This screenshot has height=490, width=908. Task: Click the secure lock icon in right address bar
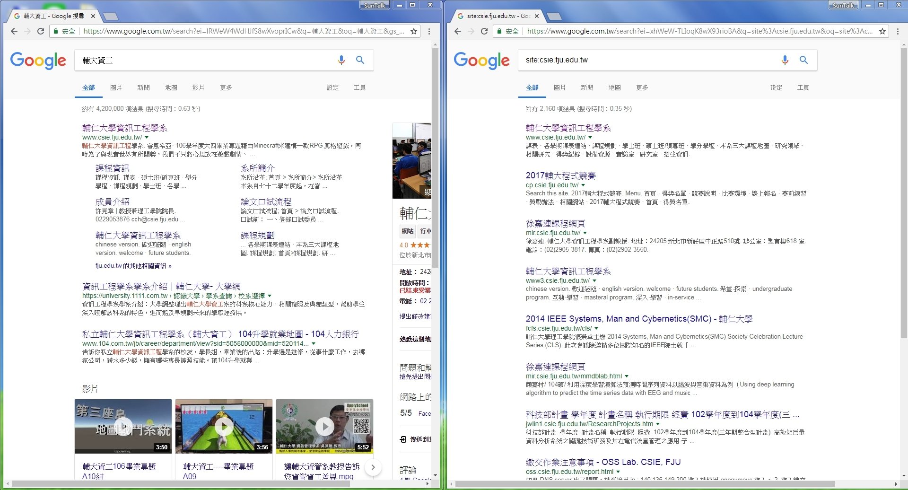tap(499, 31)
